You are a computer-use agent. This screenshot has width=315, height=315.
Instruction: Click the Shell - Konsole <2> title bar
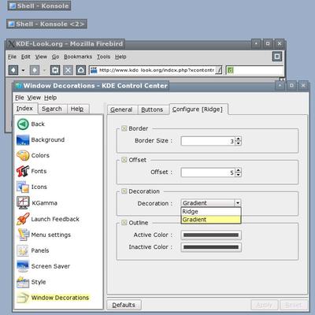46,24
